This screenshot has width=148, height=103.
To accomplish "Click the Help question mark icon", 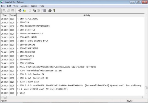I will pyautogui.click(x=54, y=11).
